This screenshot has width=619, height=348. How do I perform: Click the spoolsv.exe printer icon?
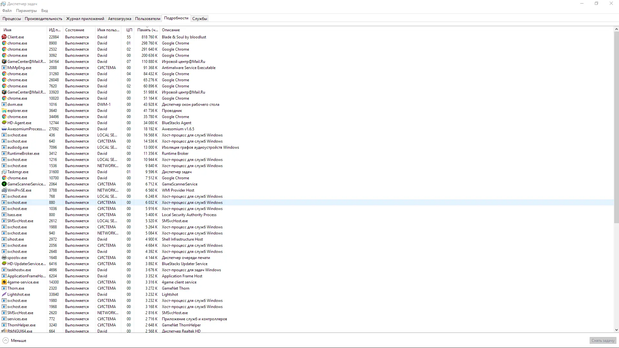4,258
